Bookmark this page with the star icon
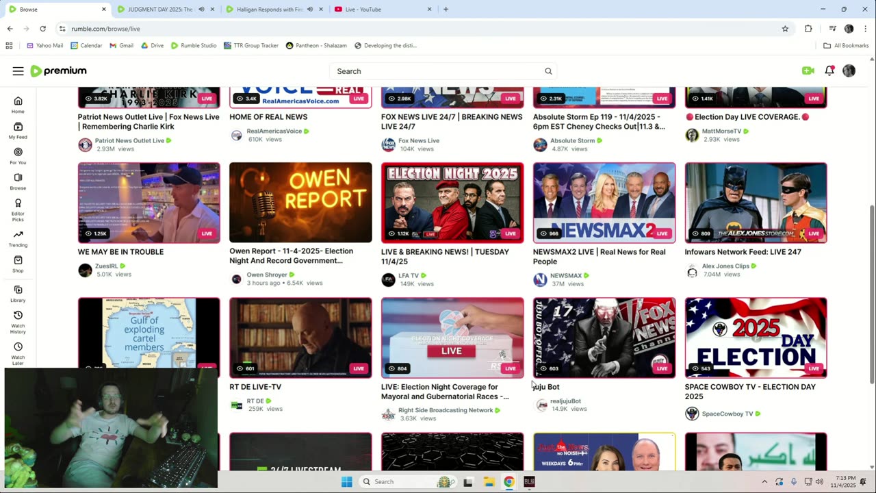Viewport: 876px width, 493px height. tap(785, 29)
